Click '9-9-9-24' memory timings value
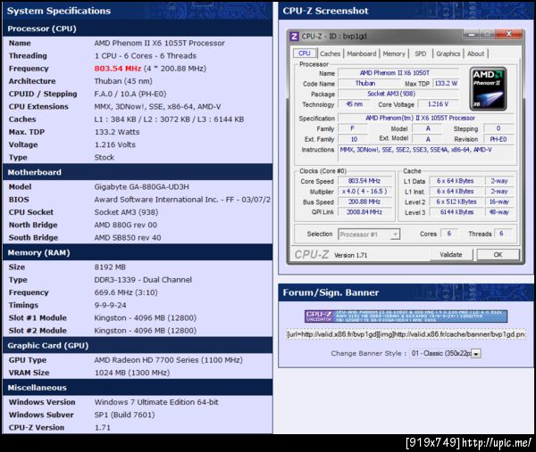Image resolution: width=536 pixels, height=452 pixels. tap(110, 305)
